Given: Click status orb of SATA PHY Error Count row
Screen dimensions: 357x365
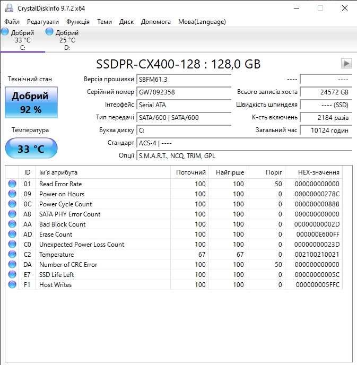Looking at the screenshot, I should 12,214.
